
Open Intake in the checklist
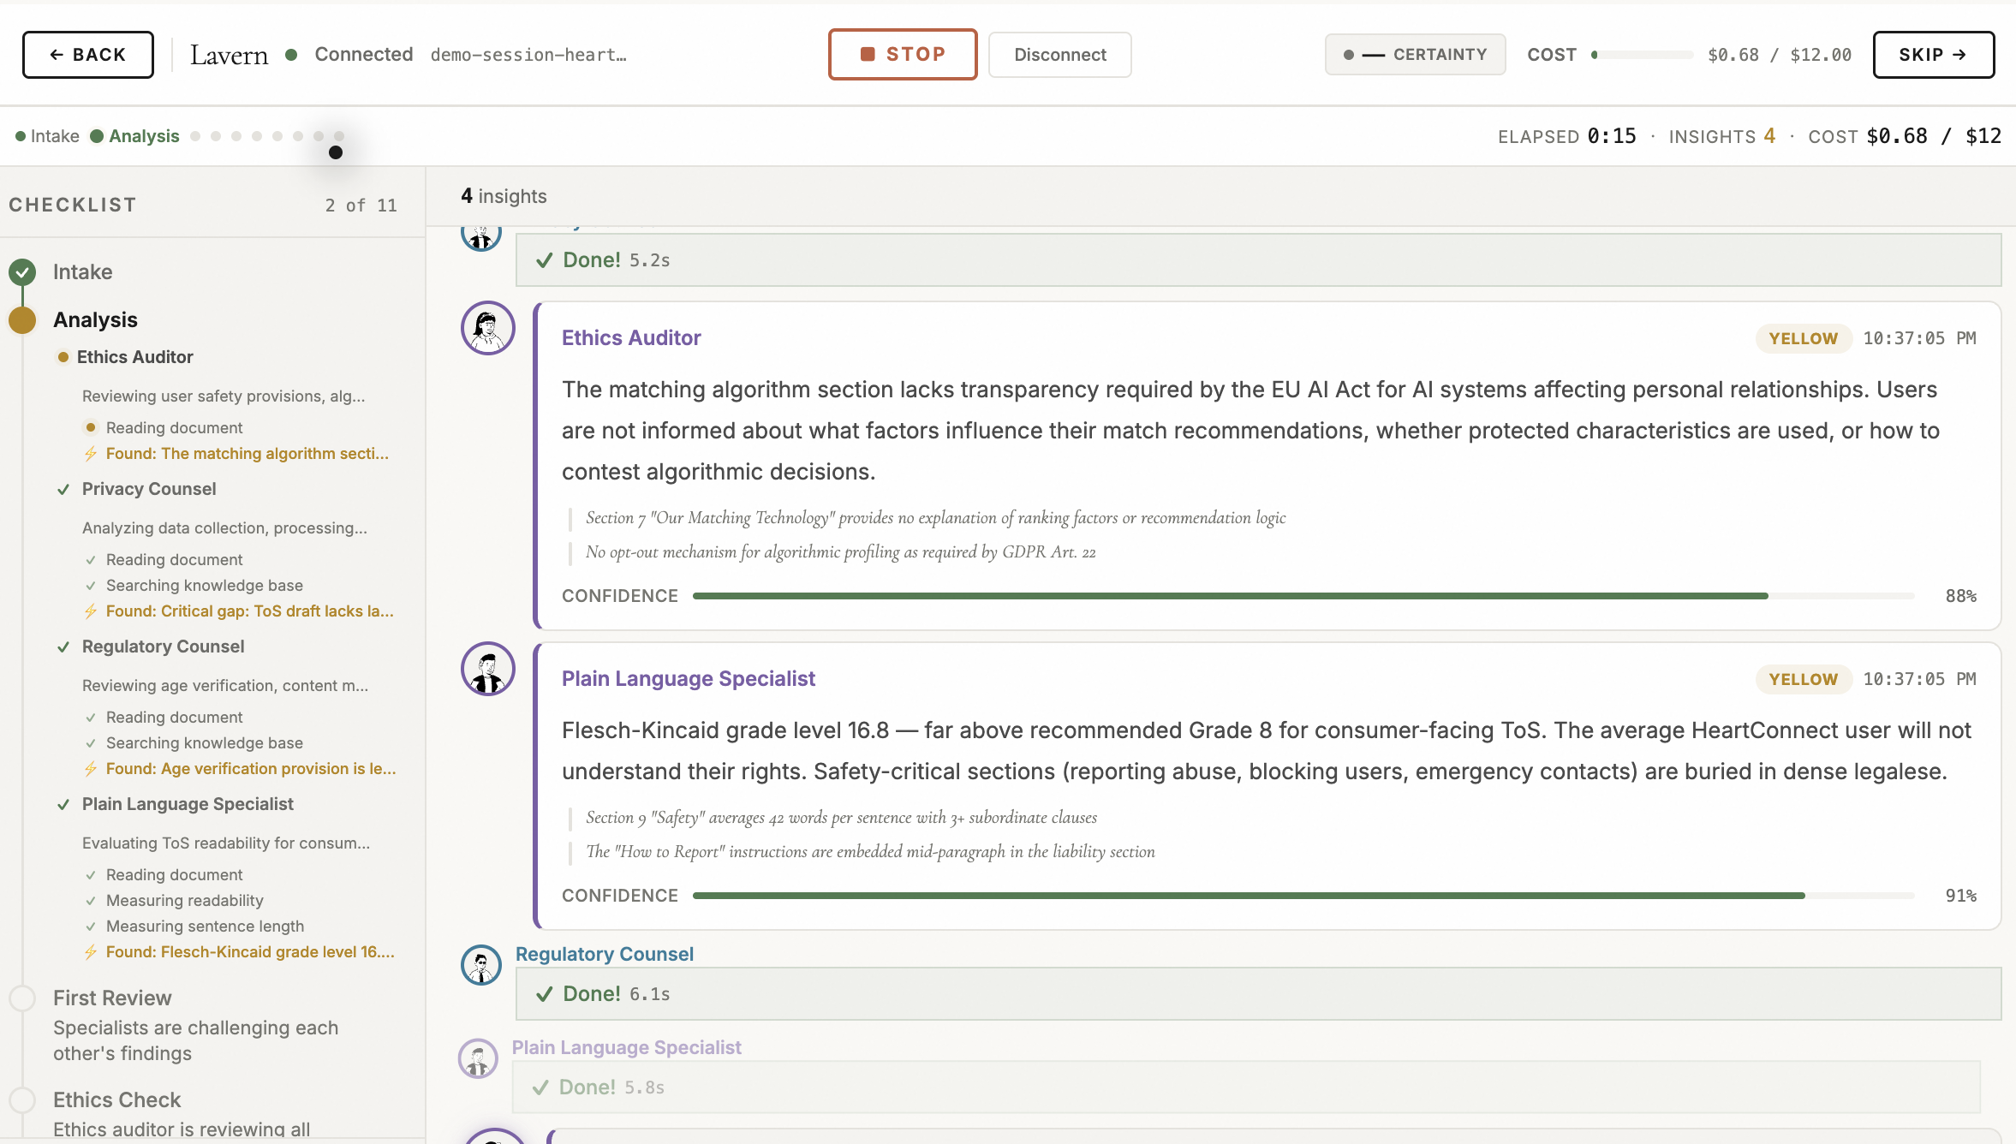pos(82,272)
